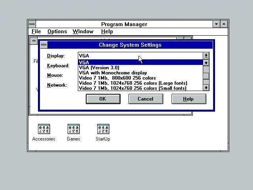
Task: Select VGA (Version 3.0) display option
Action: [140, 68]
